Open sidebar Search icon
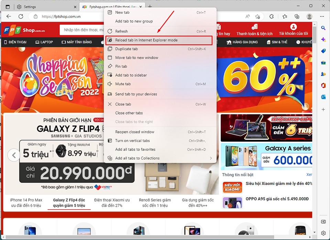This screenshot has width=330, height=240. coord(323,28)
